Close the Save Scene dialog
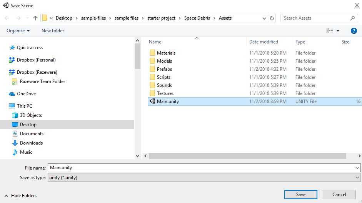 (357, 5)
